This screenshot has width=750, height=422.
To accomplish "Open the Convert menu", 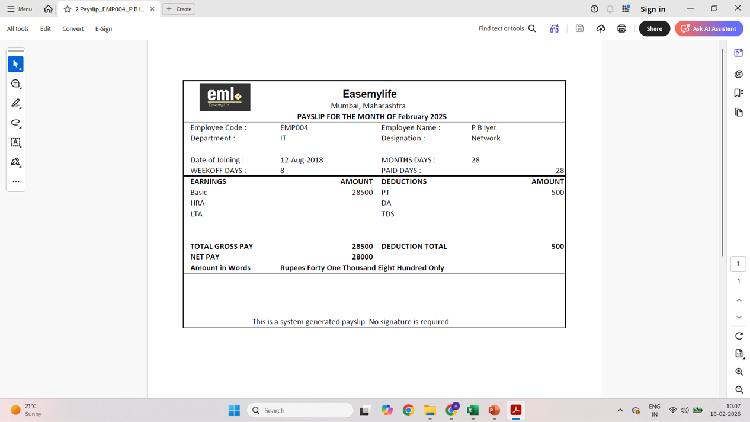I will coord(73,28).
